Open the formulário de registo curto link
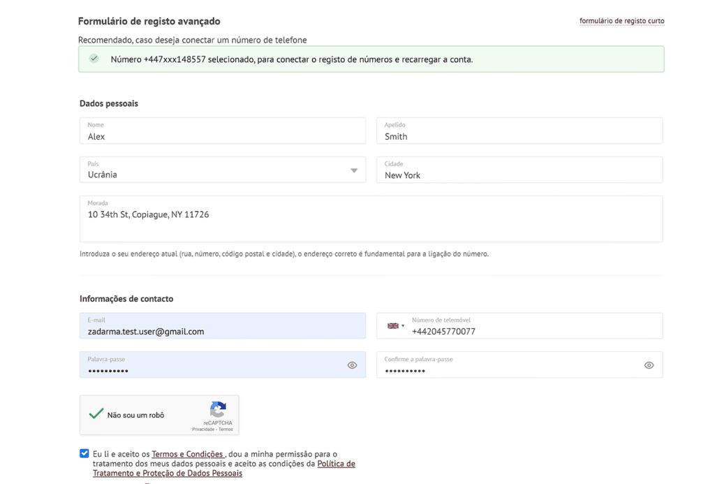Screen dimensions: 715x484 621,21
